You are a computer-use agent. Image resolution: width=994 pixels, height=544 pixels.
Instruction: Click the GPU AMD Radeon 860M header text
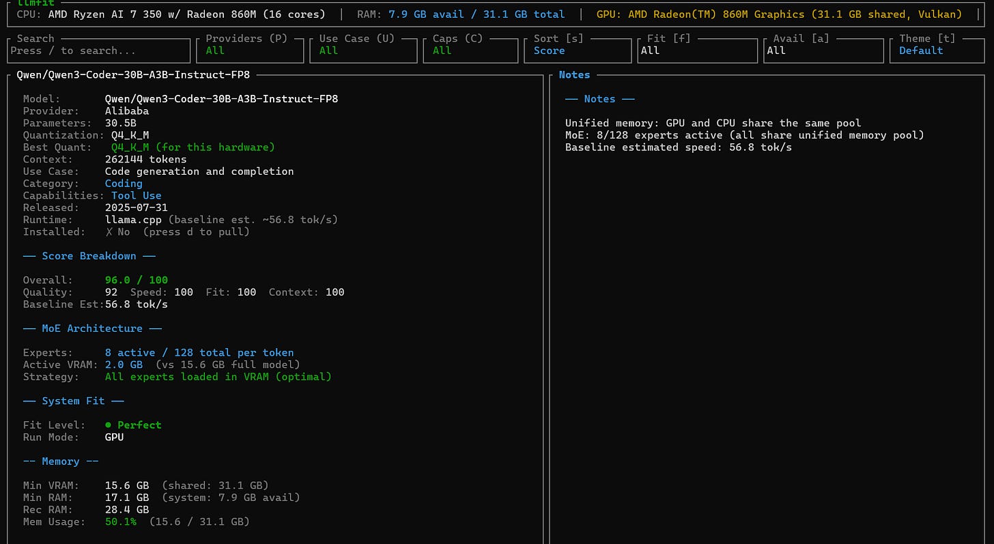pyautogui.click(x=780, y=14)
